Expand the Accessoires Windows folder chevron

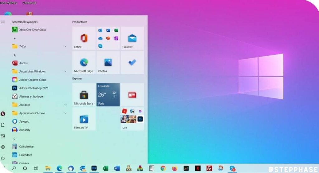tap(65, 71)
